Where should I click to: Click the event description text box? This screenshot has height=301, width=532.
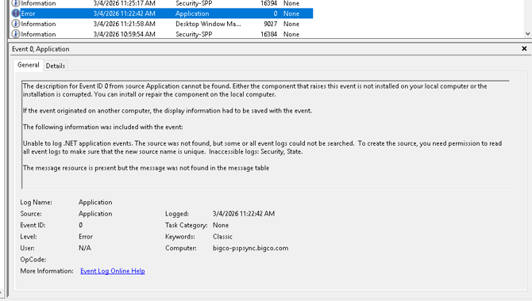(x=266, y=135)
